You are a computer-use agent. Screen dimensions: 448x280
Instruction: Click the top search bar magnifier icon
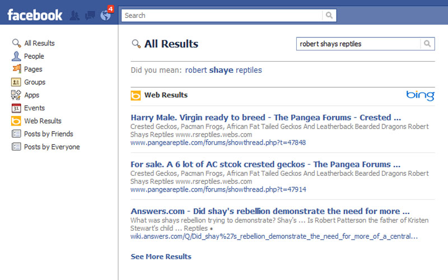[329, 15]
